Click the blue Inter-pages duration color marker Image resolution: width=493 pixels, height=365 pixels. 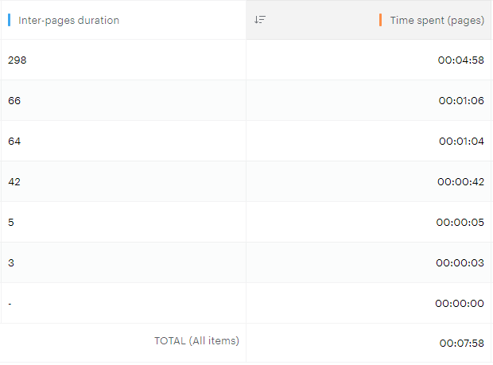coord(9,21)
